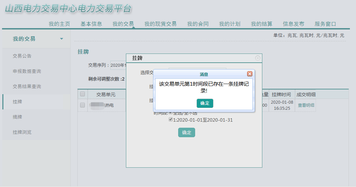Open 信息发布 in the top menu

coord(293,24)
